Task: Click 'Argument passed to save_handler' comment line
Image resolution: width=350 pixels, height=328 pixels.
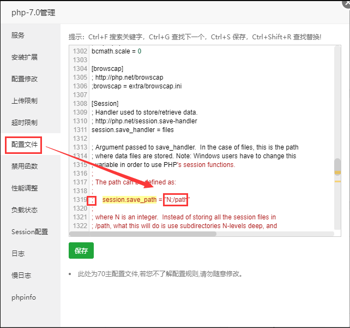Action: (195, 147)
